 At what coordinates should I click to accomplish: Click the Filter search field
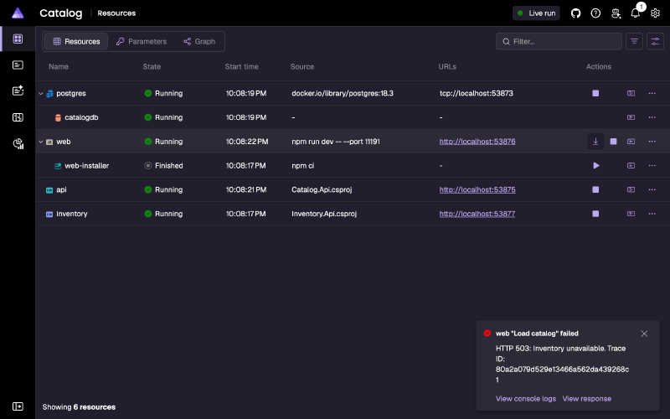pos(559,41)
